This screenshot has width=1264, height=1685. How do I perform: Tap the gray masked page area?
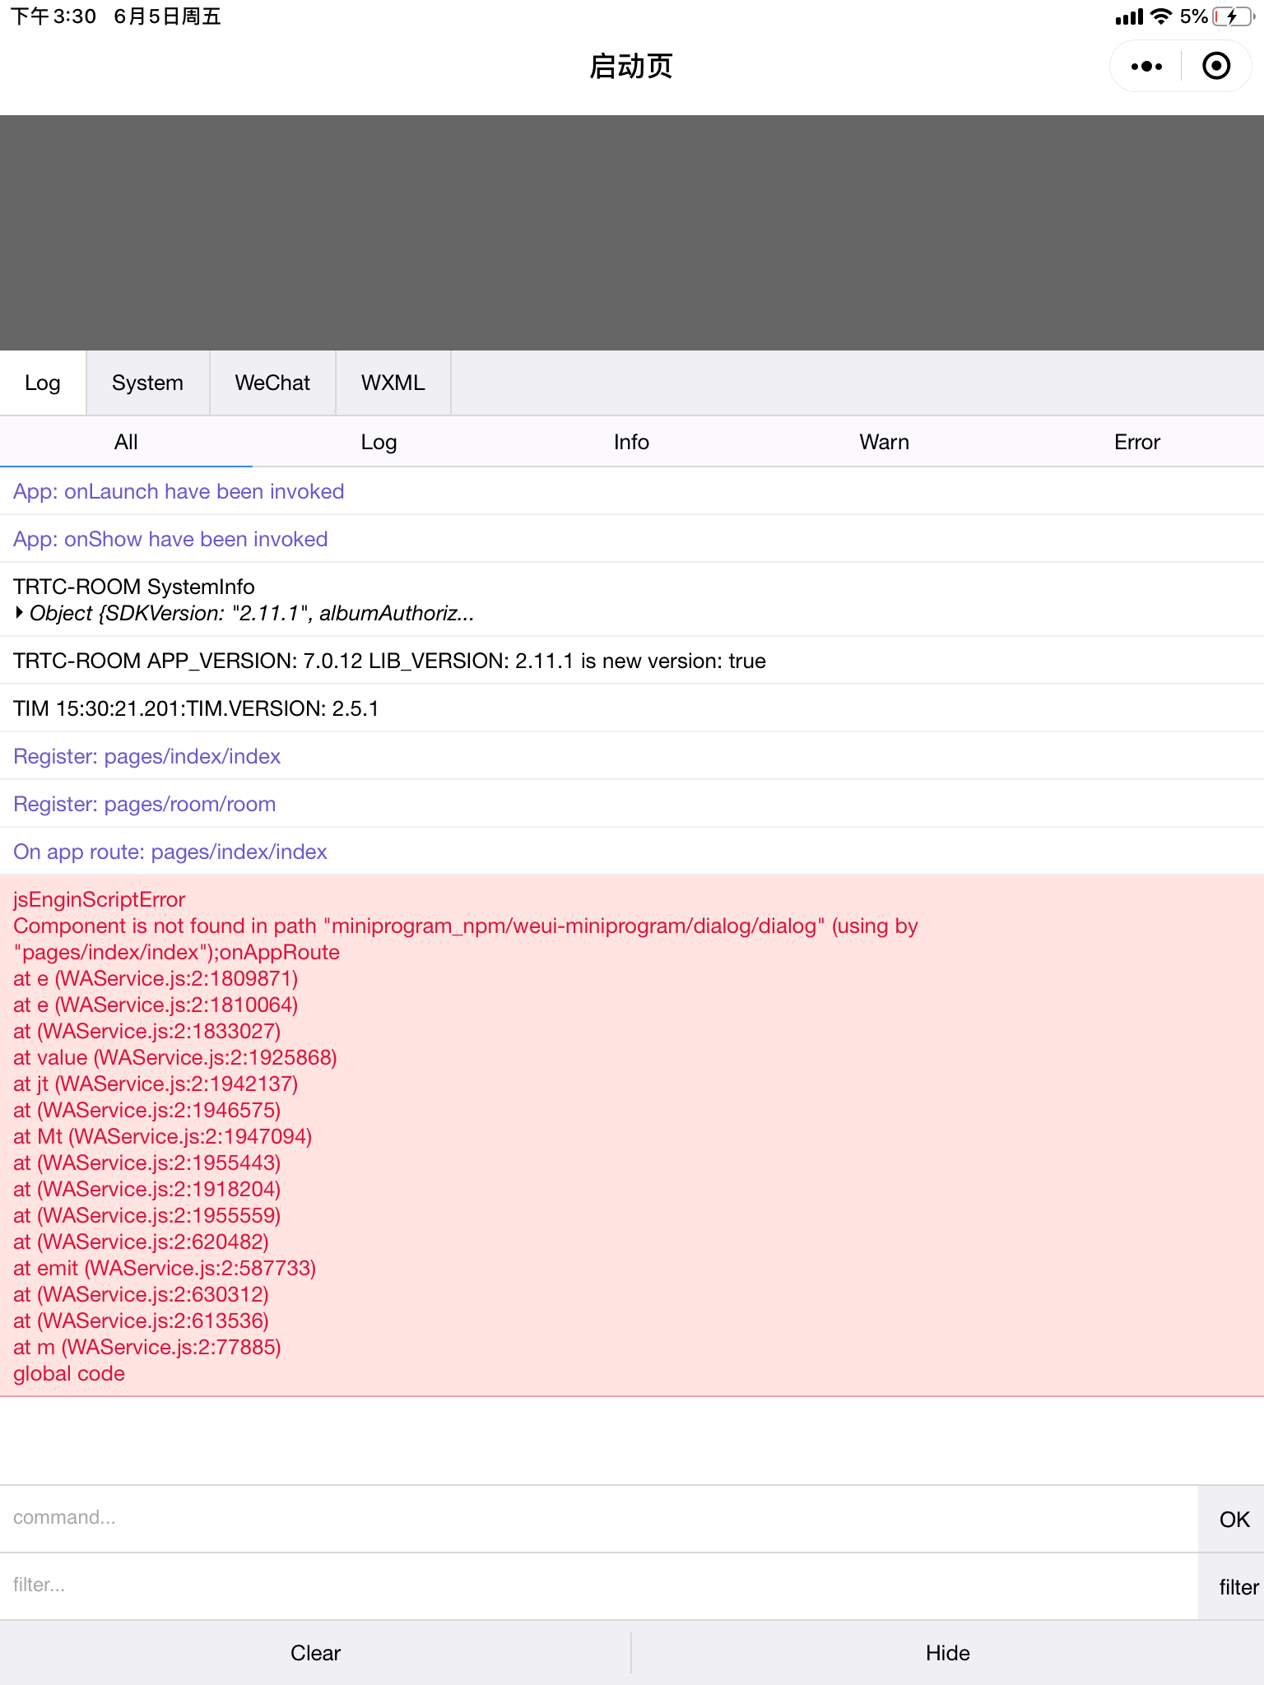point(632,233)
